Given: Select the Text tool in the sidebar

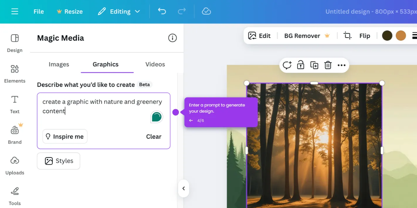Looking at the screenshot, I should pyautogui.click(x=14, y=104).
